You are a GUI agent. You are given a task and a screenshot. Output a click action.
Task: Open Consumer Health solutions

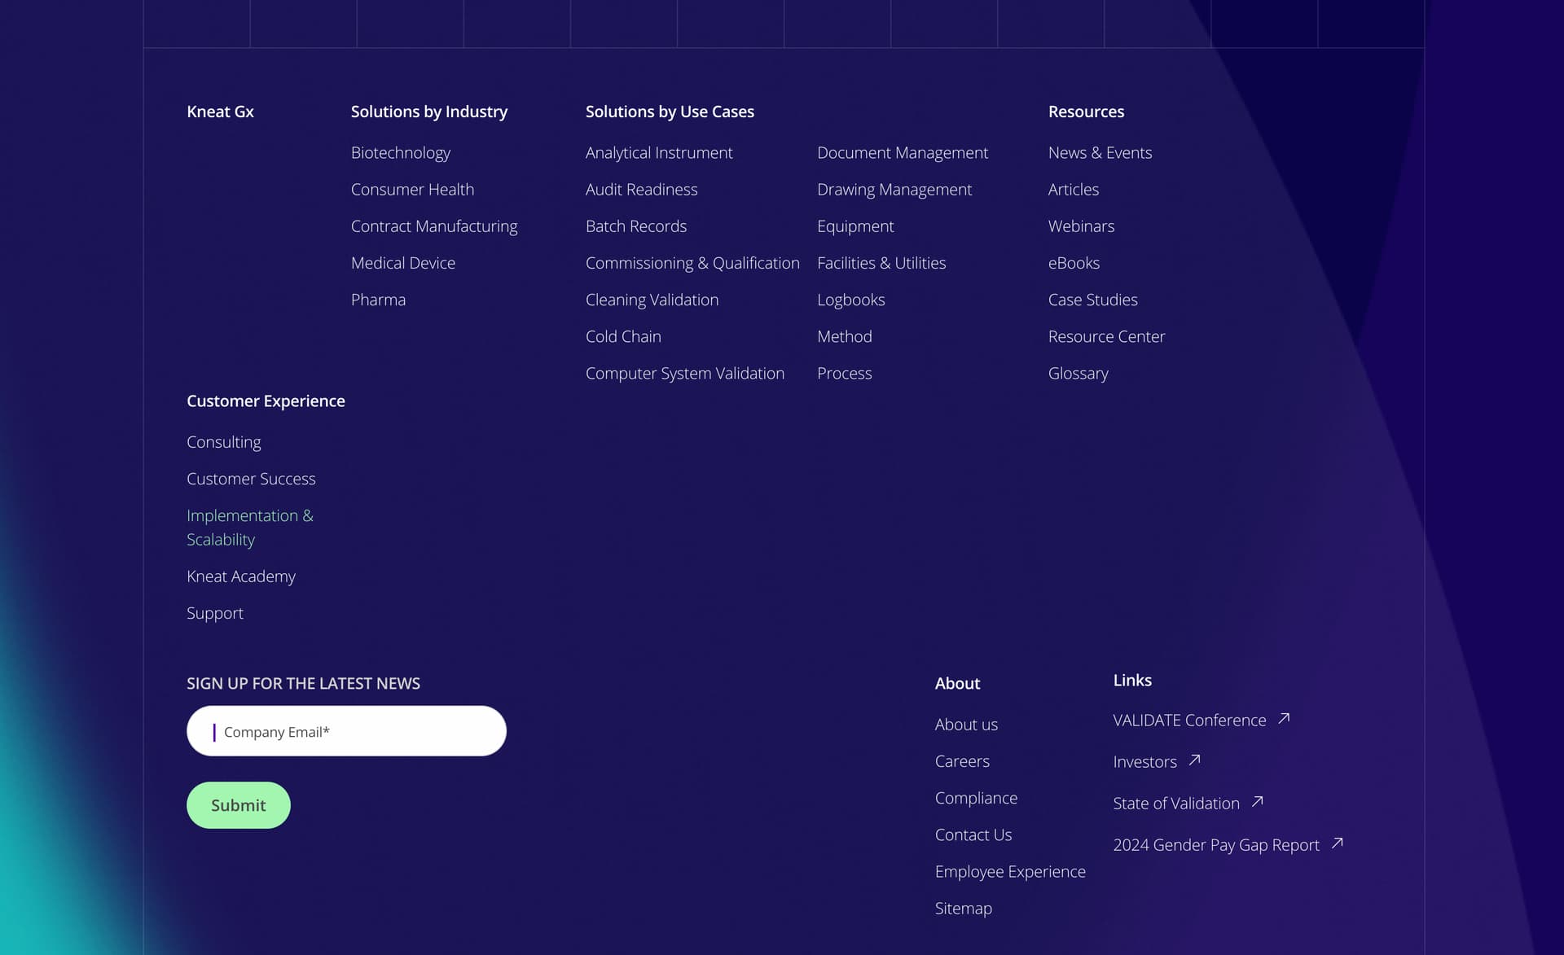(x=412, y=190)
